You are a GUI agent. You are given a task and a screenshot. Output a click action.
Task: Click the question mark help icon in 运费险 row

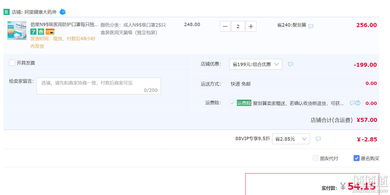(x=358, y=103)
